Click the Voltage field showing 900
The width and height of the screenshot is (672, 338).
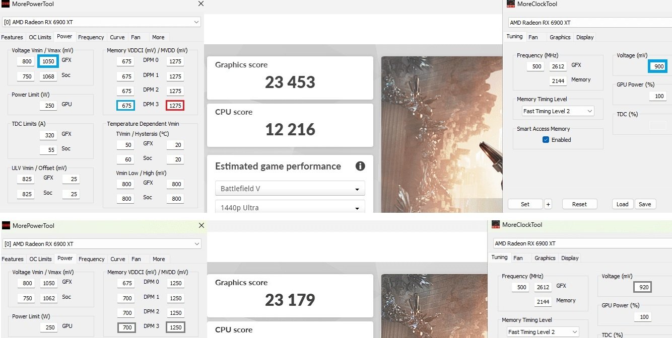pos(658,66)
